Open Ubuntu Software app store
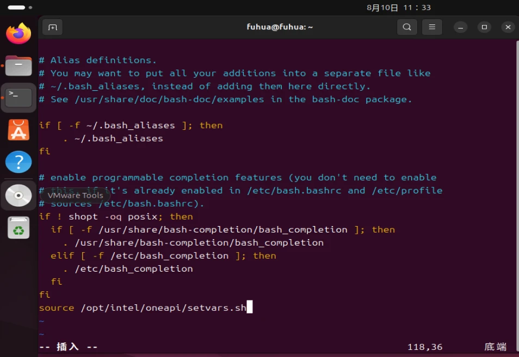This screenshot has height=357, width=519. [x=18, y=130]
